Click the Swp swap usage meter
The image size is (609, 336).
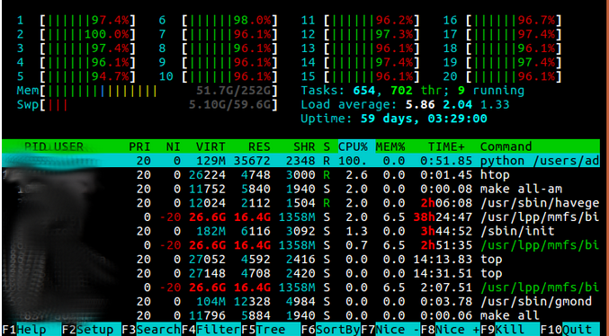click(148, 105)
